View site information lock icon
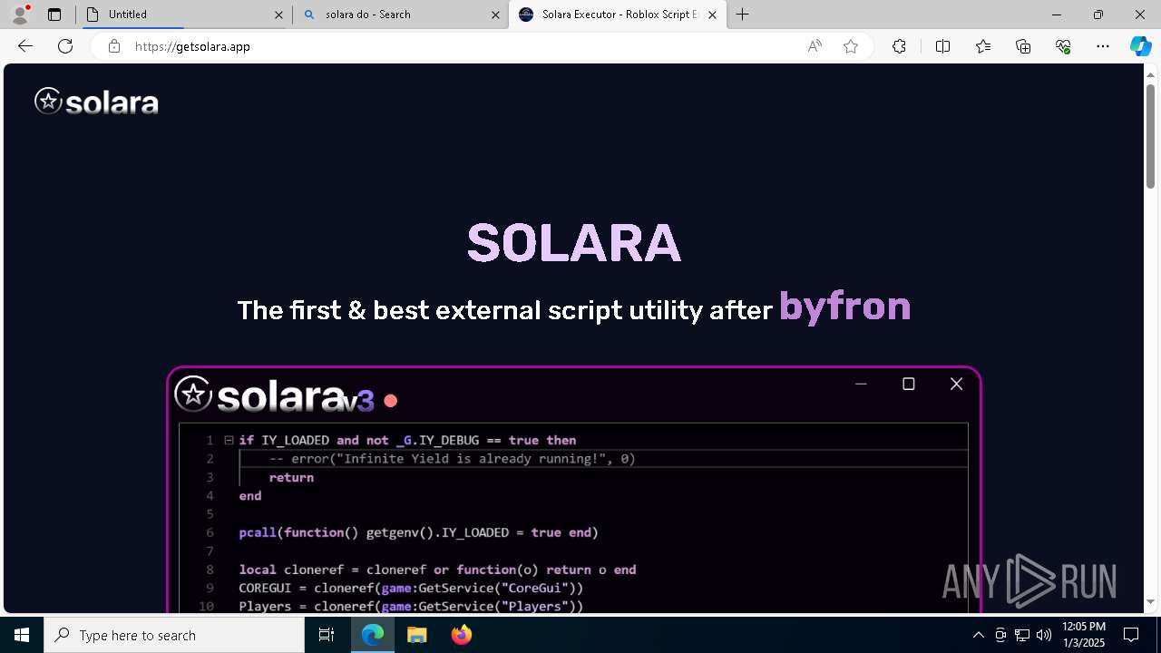This screenshot has height=653, width=1161. (x=113, y=46)
